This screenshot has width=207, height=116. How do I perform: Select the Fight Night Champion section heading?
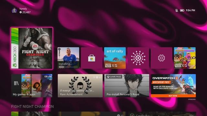(32, 107)
